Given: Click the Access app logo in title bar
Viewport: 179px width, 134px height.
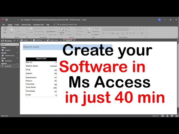Looking at the screenshot, I should pyautogui.click(x=3, y=20).
